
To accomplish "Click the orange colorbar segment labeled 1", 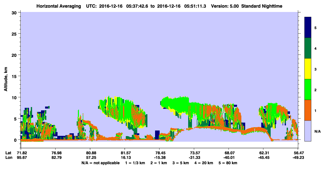I will (308, 110).
